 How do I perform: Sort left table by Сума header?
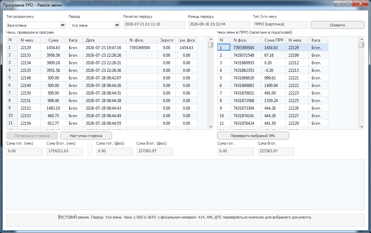tap(53, 40)
